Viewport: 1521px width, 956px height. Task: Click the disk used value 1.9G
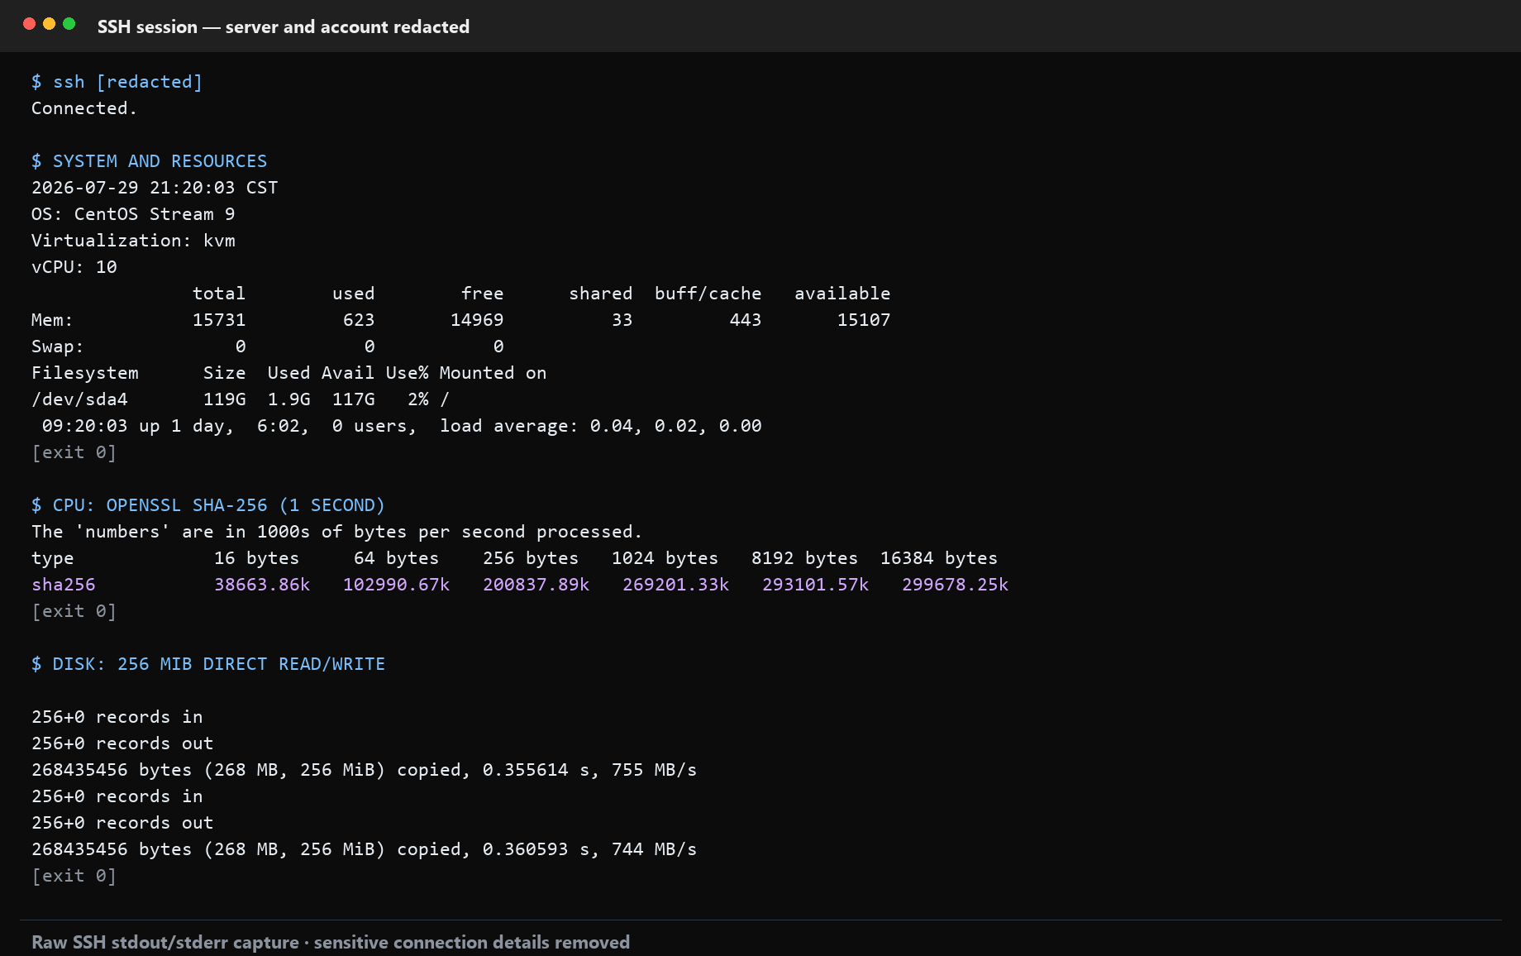(289, 399)
